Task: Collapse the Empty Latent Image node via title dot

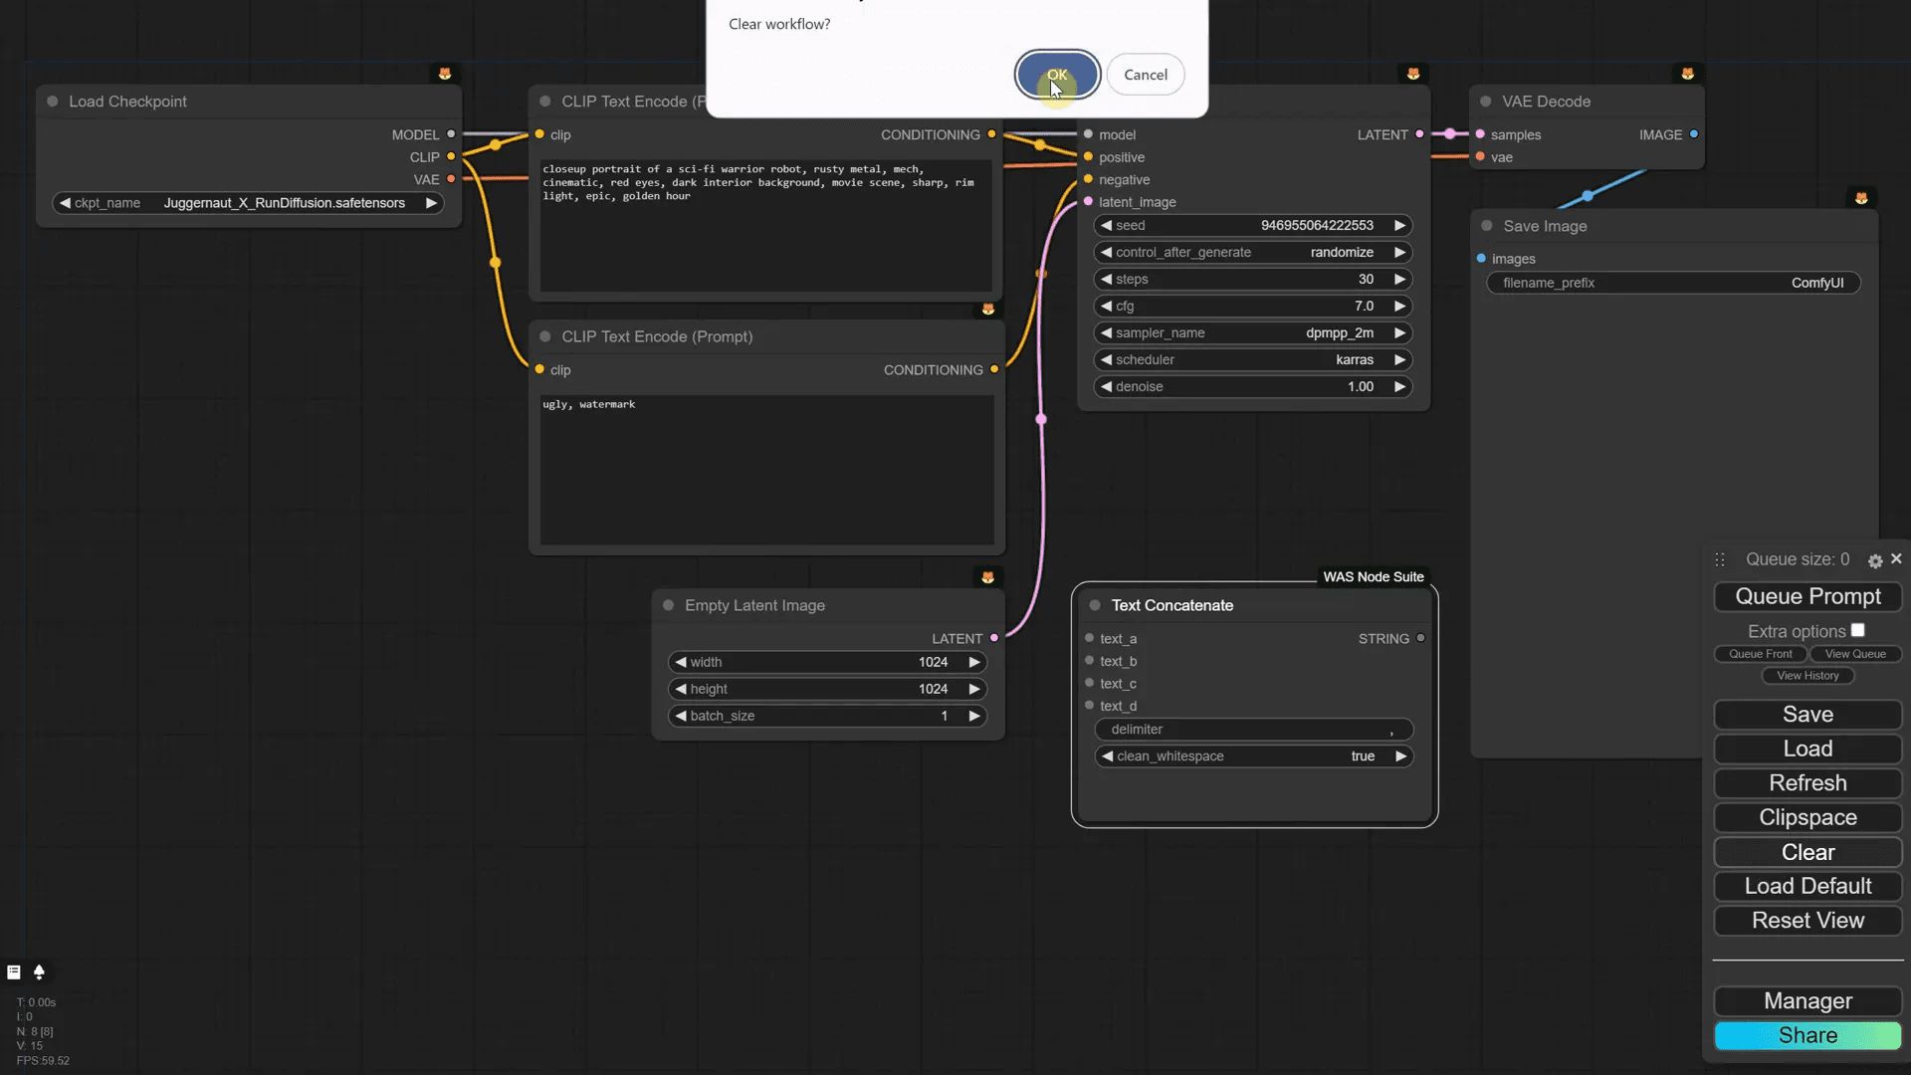Action: (x=668, y=605)
